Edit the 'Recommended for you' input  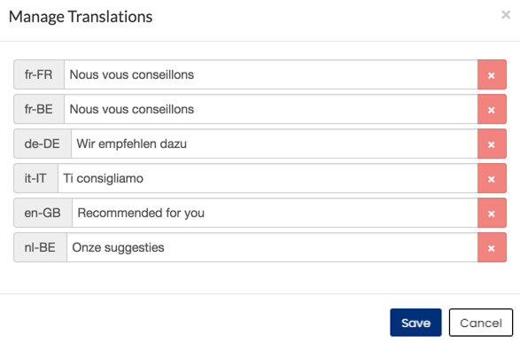(275, 213)
